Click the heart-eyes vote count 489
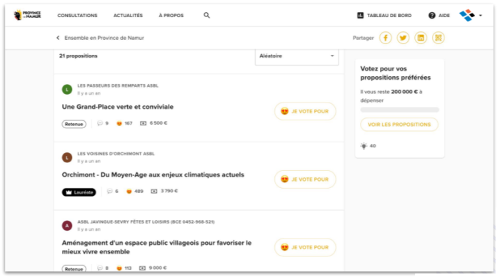The height and width of the screenshot is (277, 500). (134, 191)
